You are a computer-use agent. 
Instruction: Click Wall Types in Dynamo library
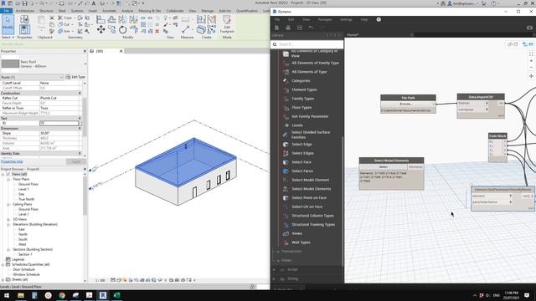(301, 242)
